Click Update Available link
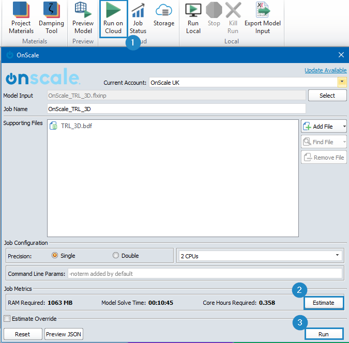 pyautogui.click(x=325, y=70)
